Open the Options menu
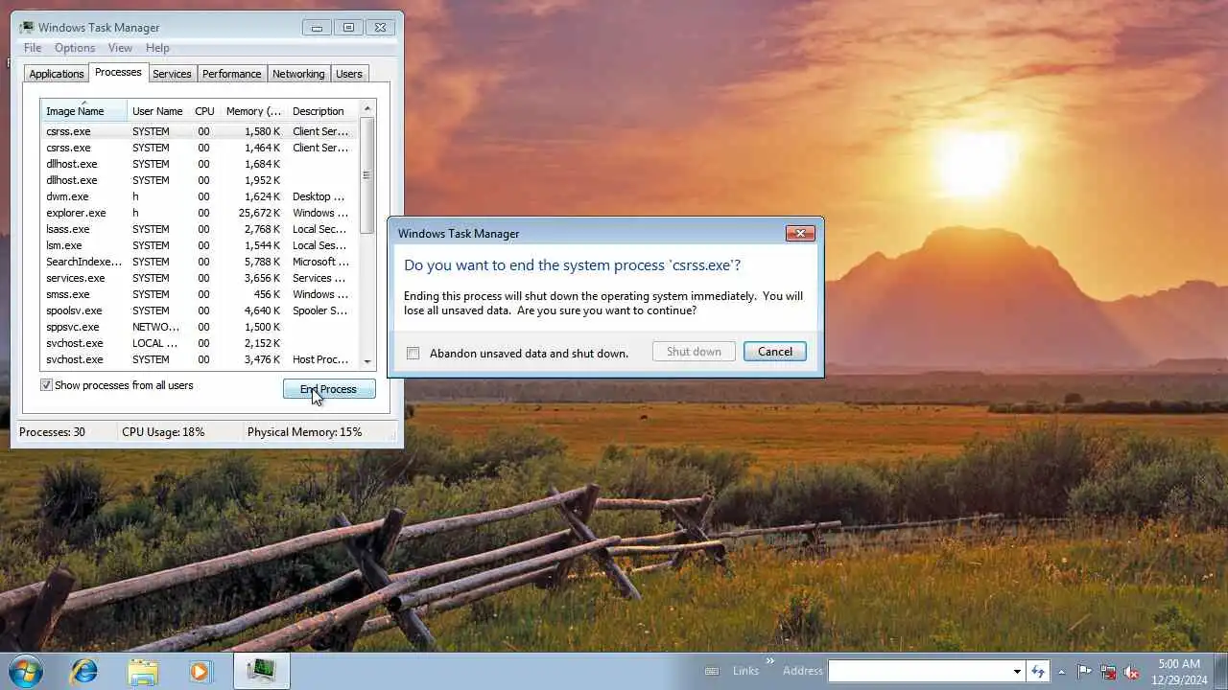 point(75,48)
